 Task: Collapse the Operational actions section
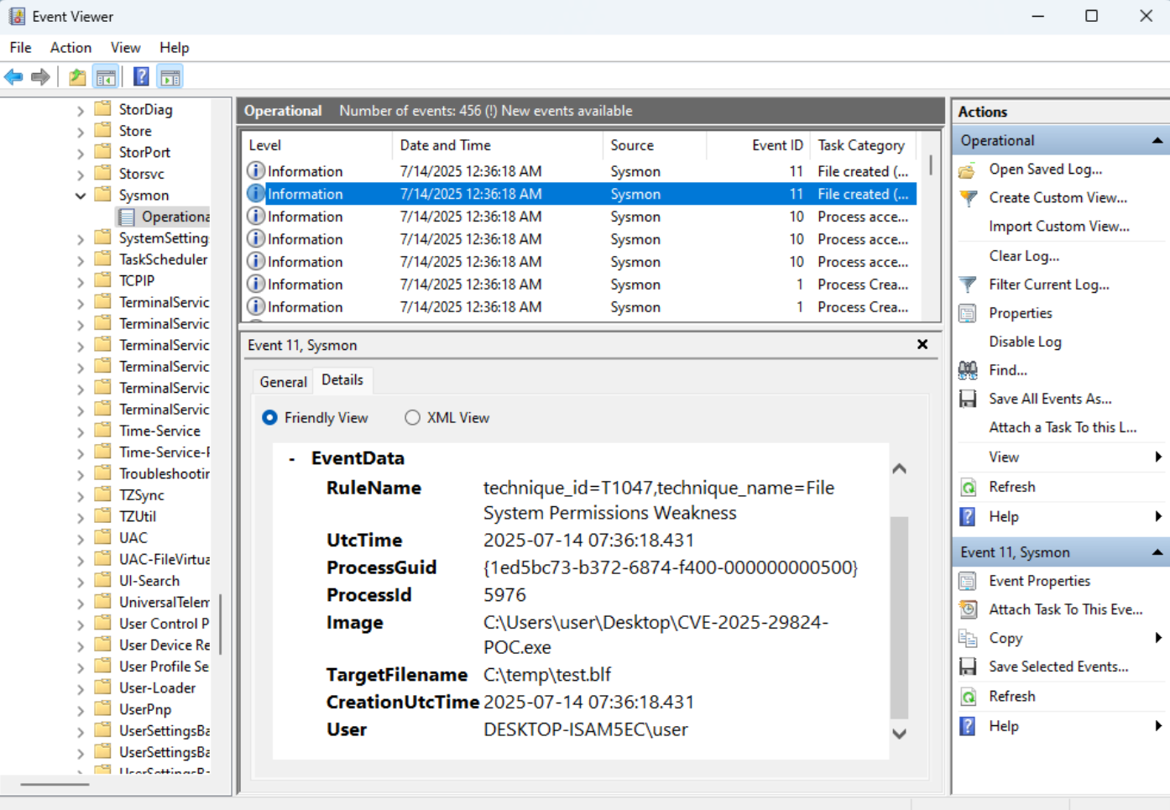tap(1157, 140)
